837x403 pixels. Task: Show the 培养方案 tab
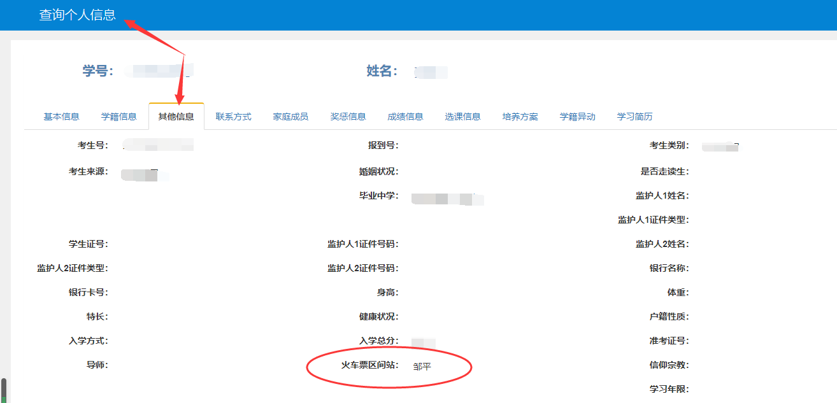pyautogui.click(x=520, y=117)
